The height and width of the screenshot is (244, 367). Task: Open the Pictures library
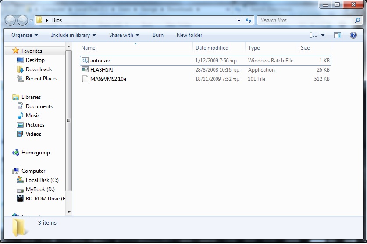pyautogui.click(x=35, y=125)
